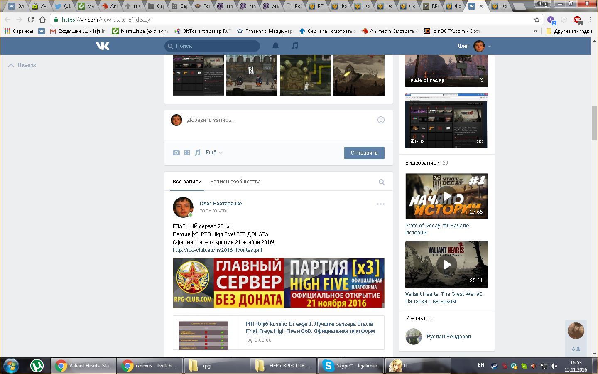Open the Сервисы apps shortcut
598x374 pixels.
(x=19, y=31)
